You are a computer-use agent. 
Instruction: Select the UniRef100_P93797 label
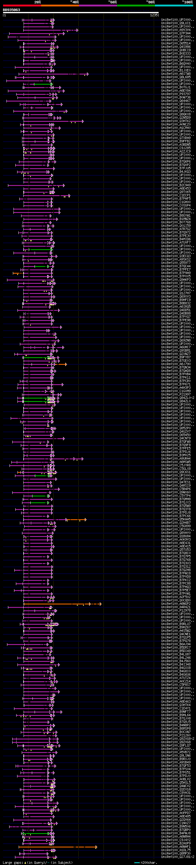pyautogui.click(x=176, y=94)
